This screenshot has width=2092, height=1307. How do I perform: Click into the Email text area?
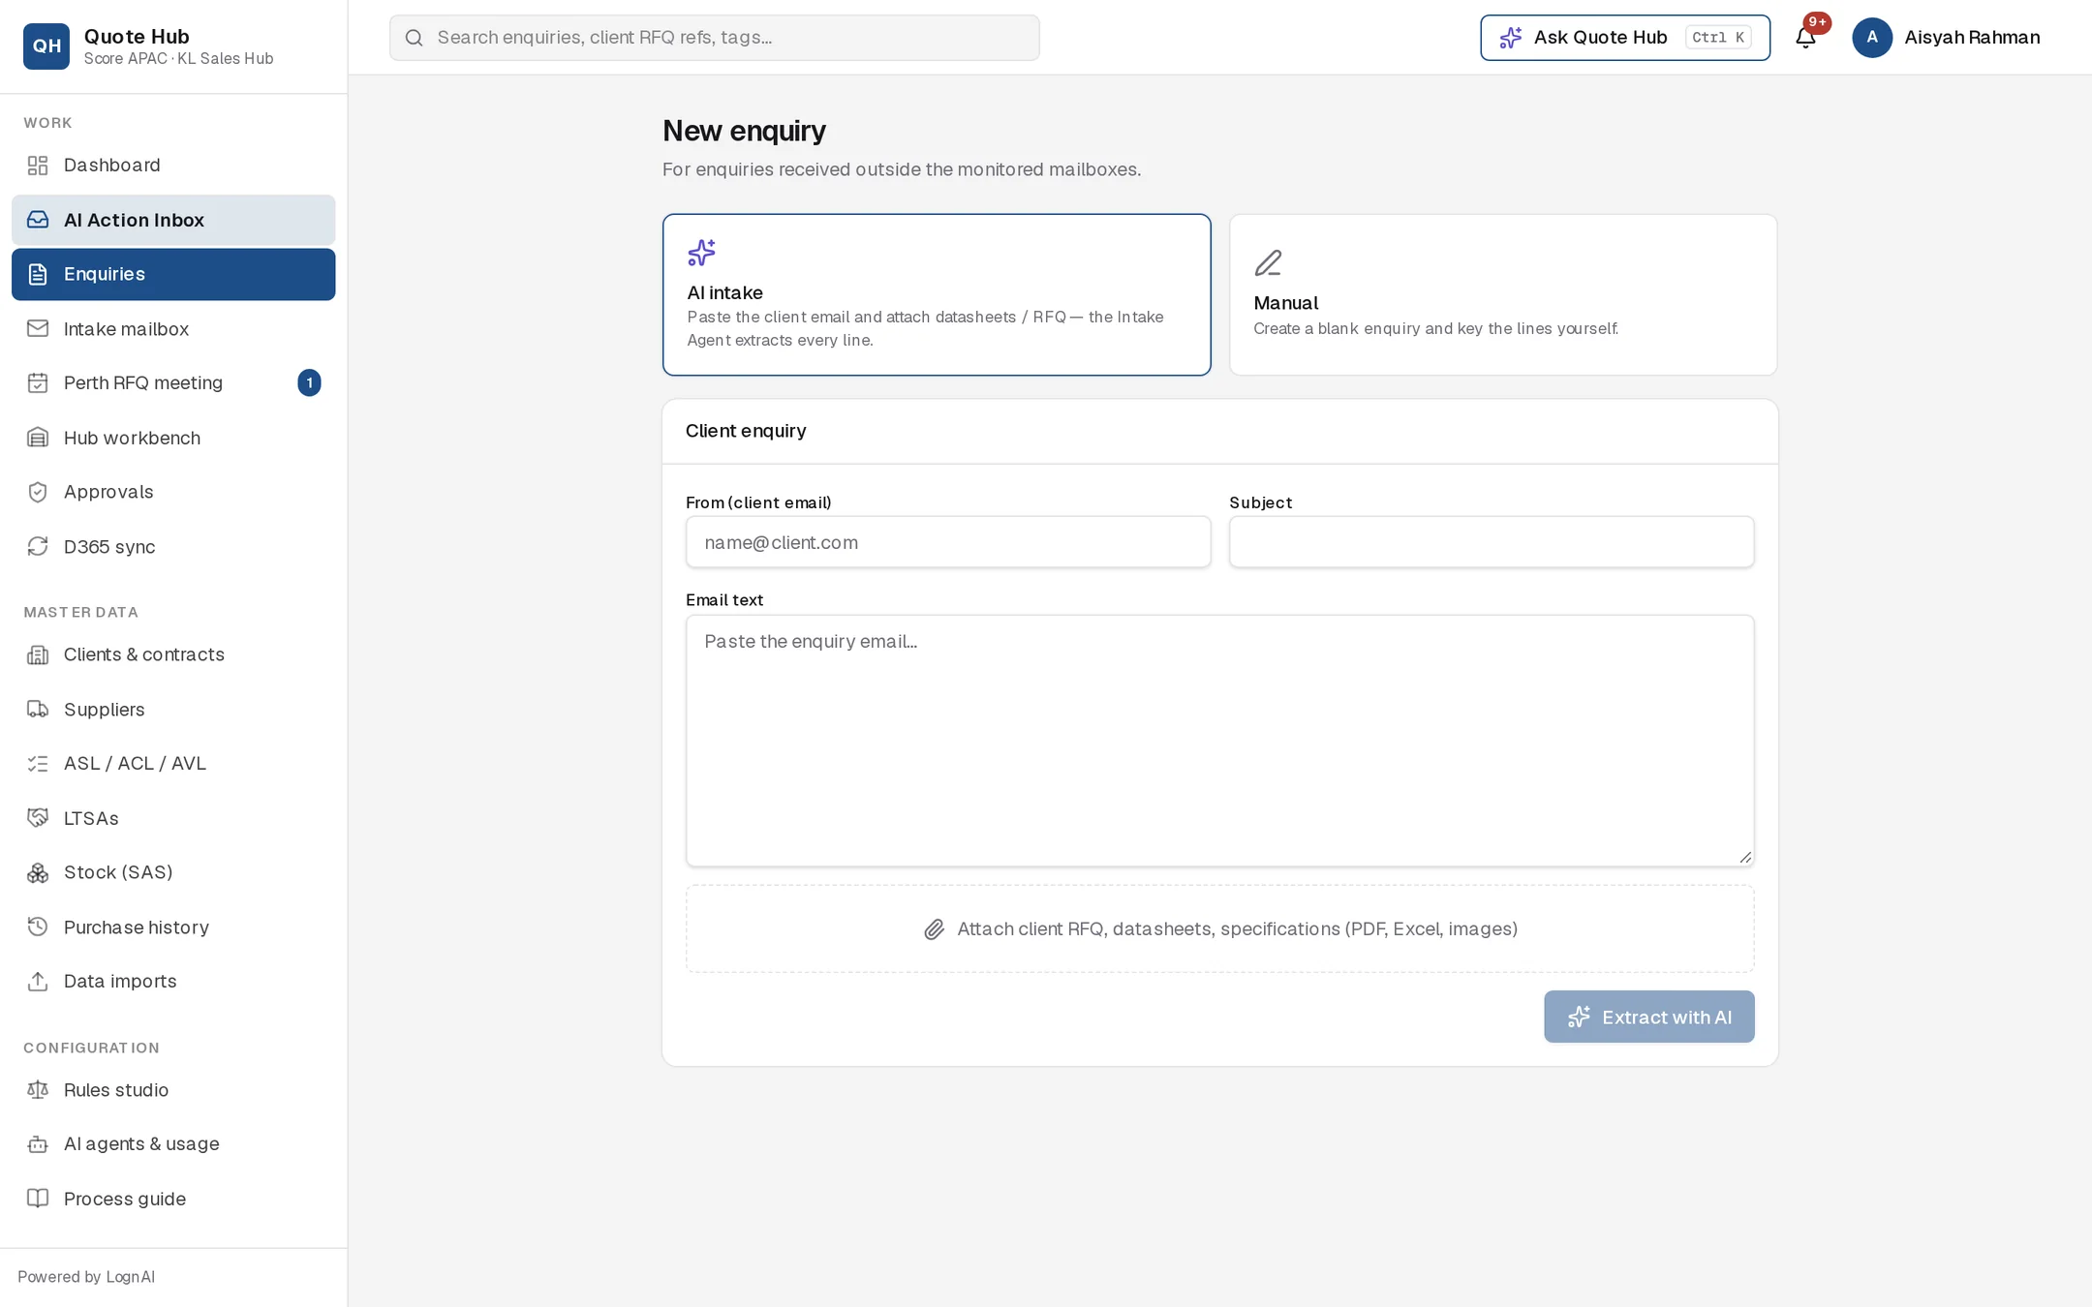(x=1219, y=741)
